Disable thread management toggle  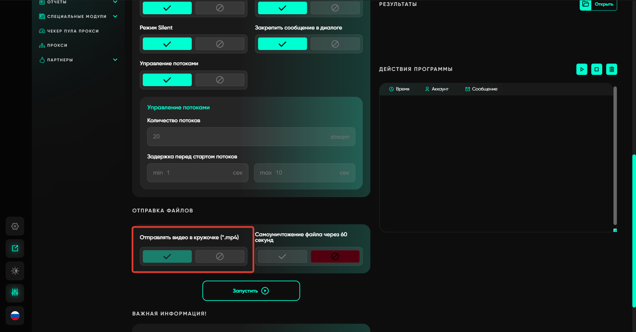click(220, 80)
